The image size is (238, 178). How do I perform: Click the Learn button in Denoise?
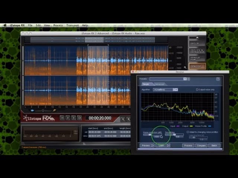pos(161,145)
